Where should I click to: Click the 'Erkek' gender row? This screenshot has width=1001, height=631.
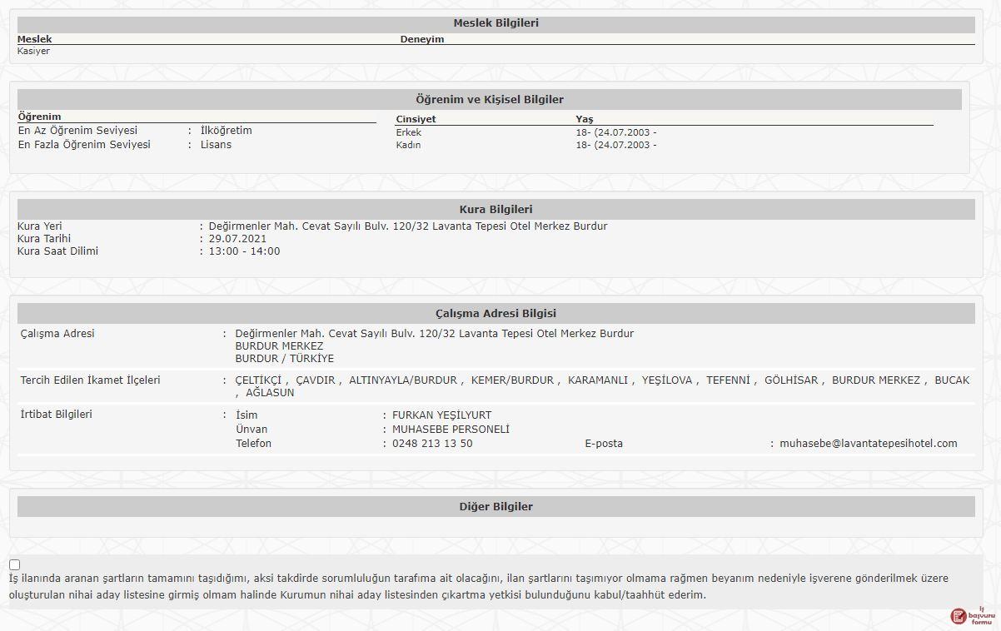pyautogui.click(x=408, y=132)
